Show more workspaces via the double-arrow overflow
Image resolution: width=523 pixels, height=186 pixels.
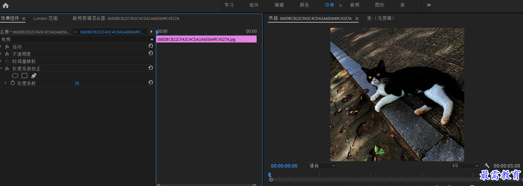(429, 5)
